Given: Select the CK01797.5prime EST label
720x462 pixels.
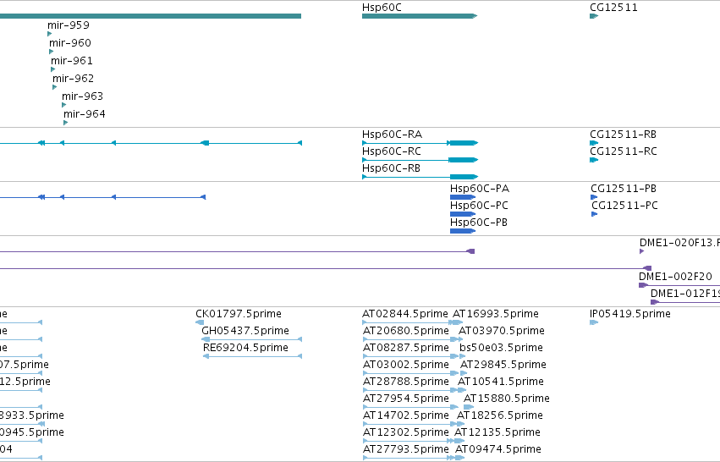Looking at the screenshot, I should click(239, 314).
